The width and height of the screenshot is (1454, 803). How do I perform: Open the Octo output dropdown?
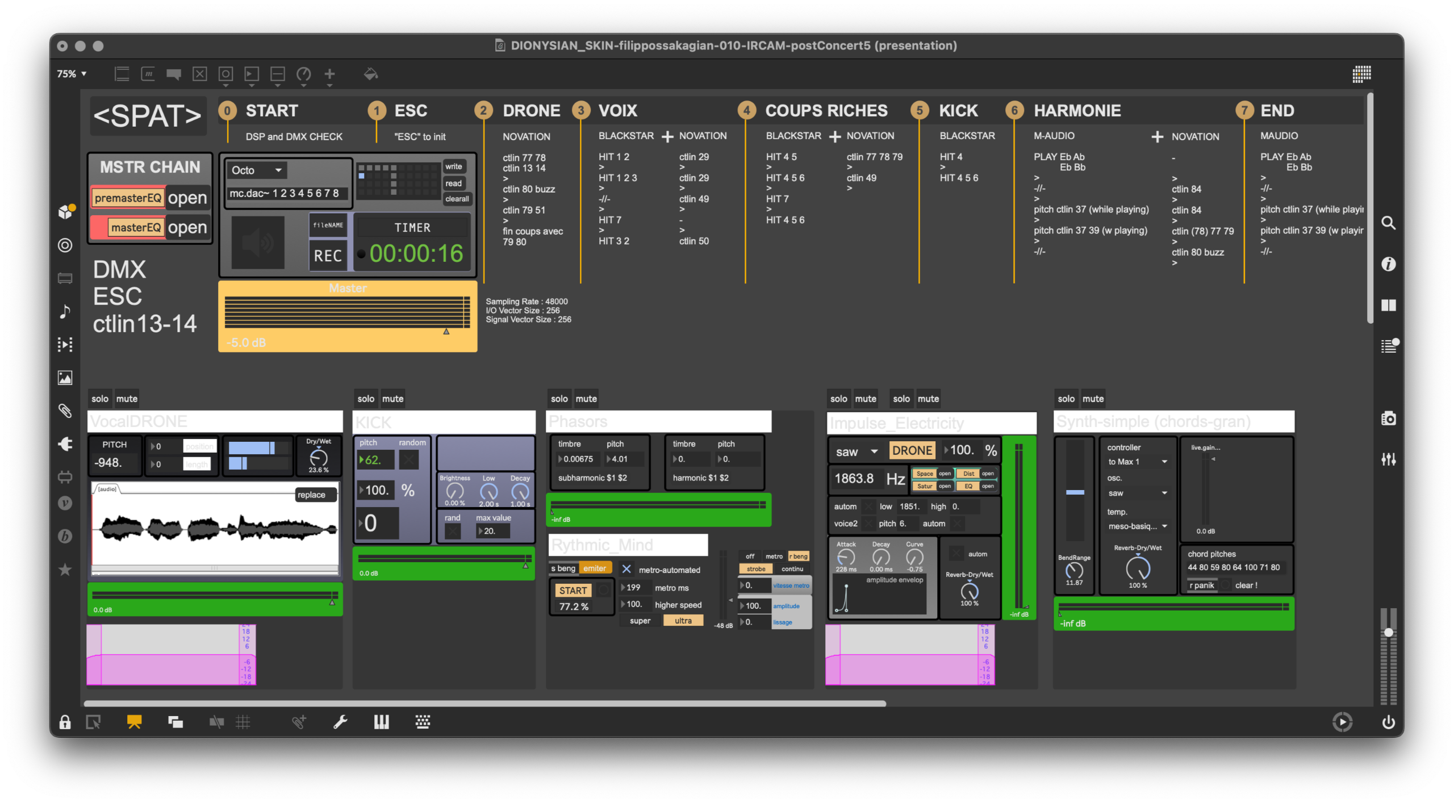click(257, 170)
